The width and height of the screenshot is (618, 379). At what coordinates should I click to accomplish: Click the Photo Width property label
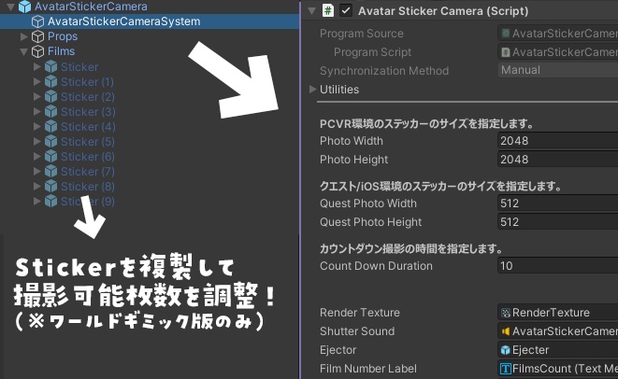352,141
